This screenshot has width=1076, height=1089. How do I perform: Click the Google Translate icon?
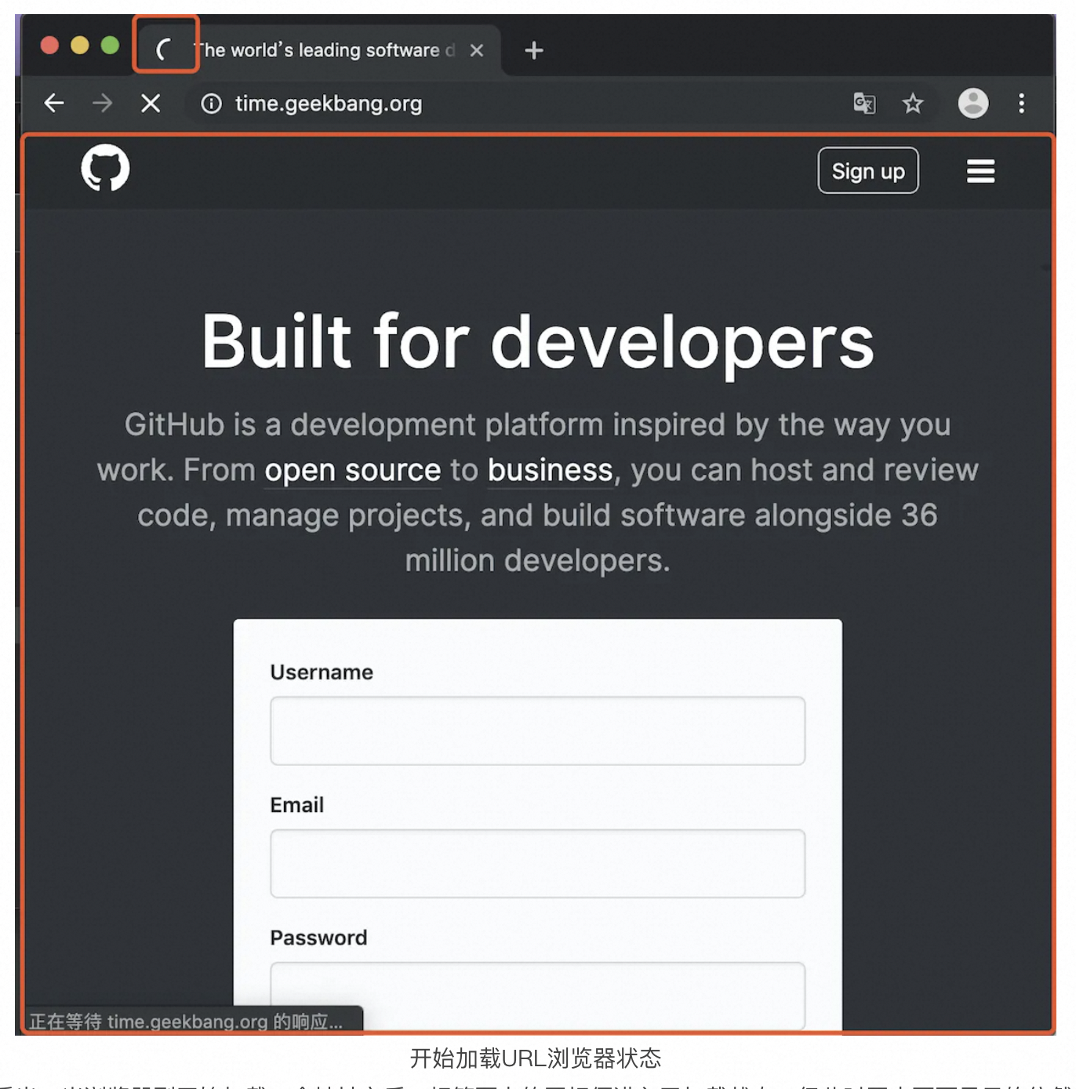click(864, 103)
